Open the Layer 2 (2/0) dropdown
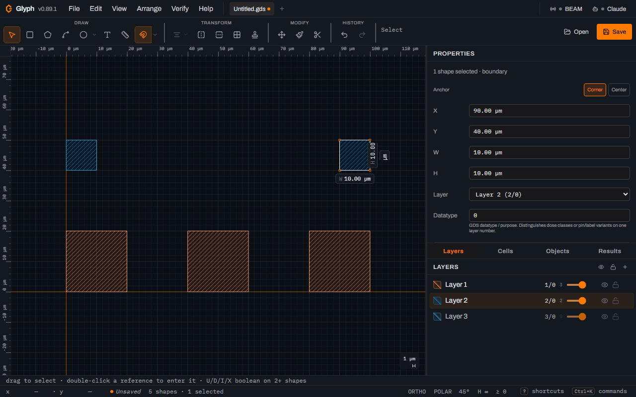Screen dimensions: 636x397 point(550,195)
